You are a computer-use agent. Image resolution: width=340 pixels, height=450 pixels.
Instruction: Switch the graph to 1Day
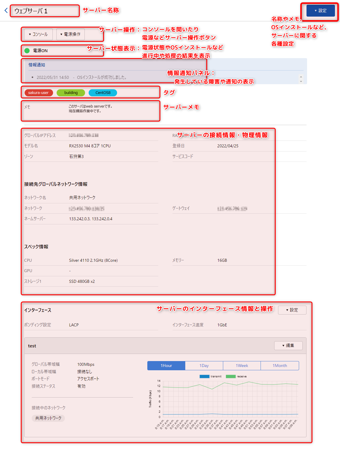pyautogui.click(x=204, y=366)
